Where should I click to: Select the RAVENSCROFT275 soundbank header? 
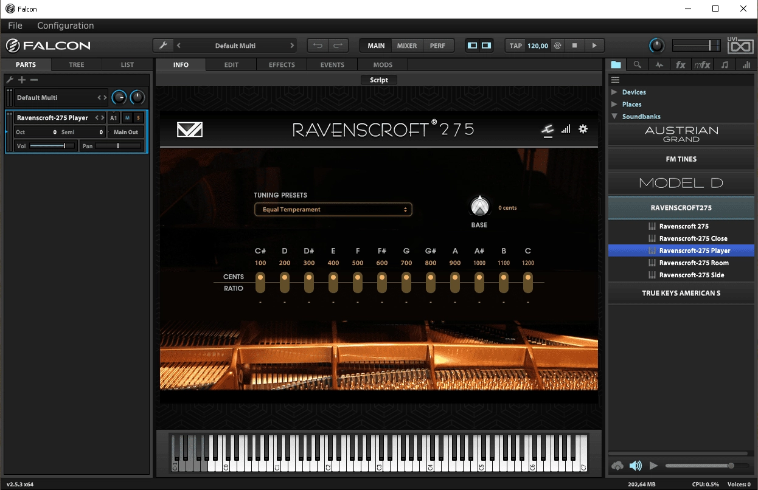pyautogui.click(x=681, y=207)
